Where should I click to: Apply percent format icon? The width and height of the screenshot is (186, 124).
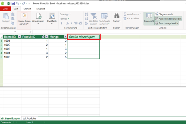[67, 23]
